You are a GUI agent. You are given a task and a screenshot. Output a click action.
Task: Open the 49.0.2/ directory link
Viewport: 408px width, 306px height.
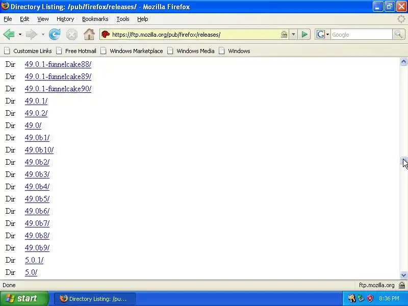click(x=36, y=113)
